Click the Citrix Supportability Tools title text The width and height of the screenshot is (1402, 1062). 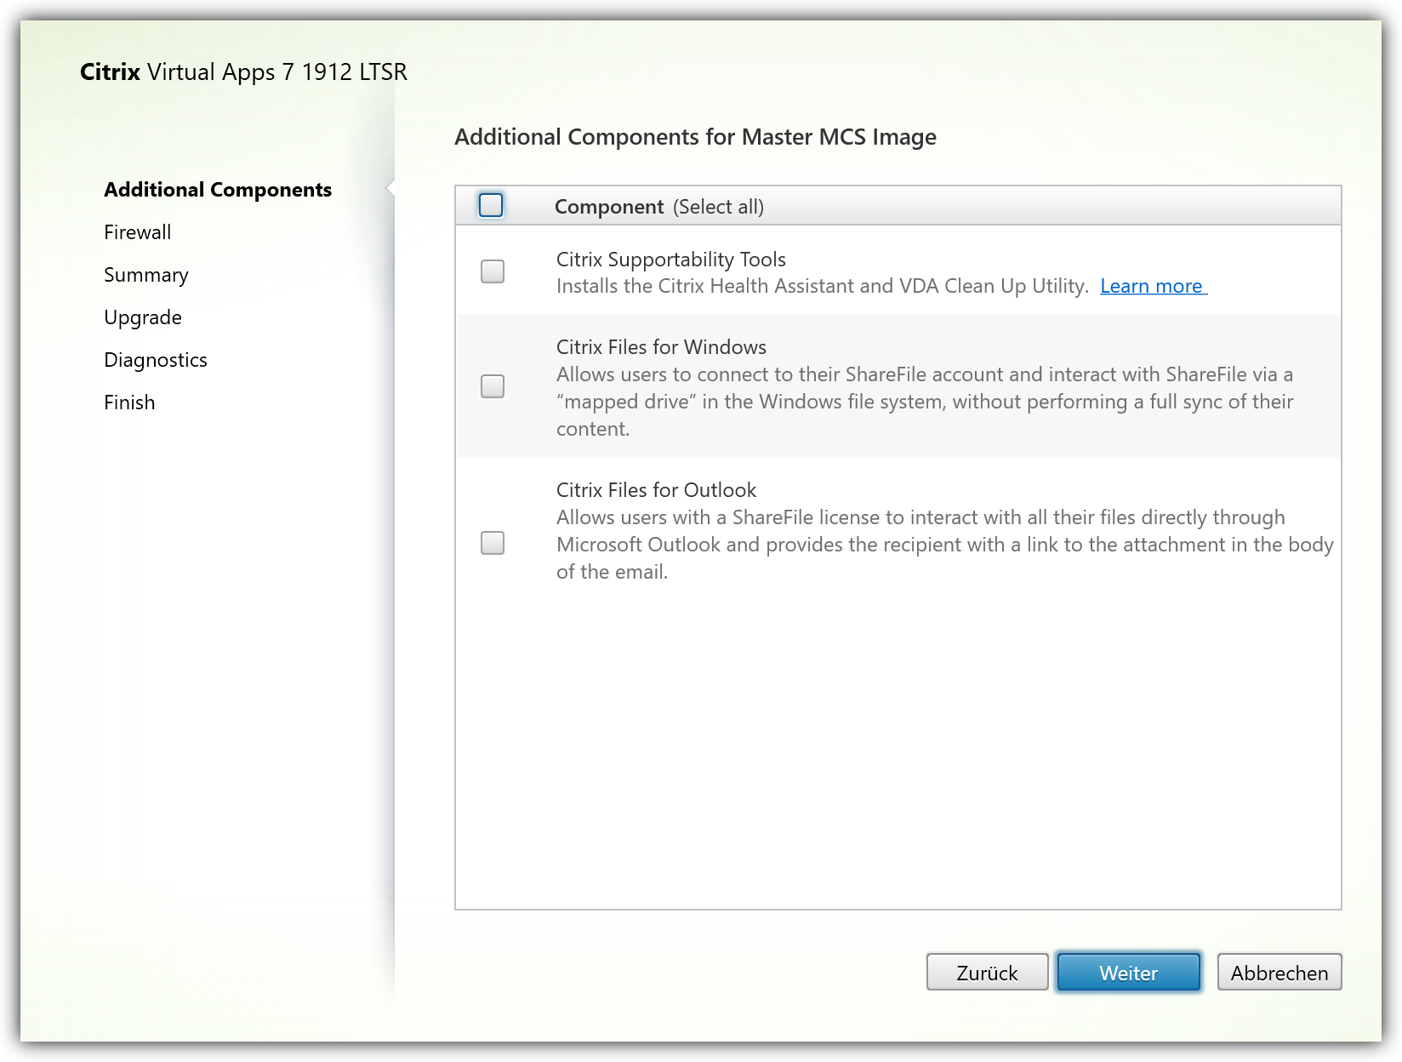click(670, 260)
